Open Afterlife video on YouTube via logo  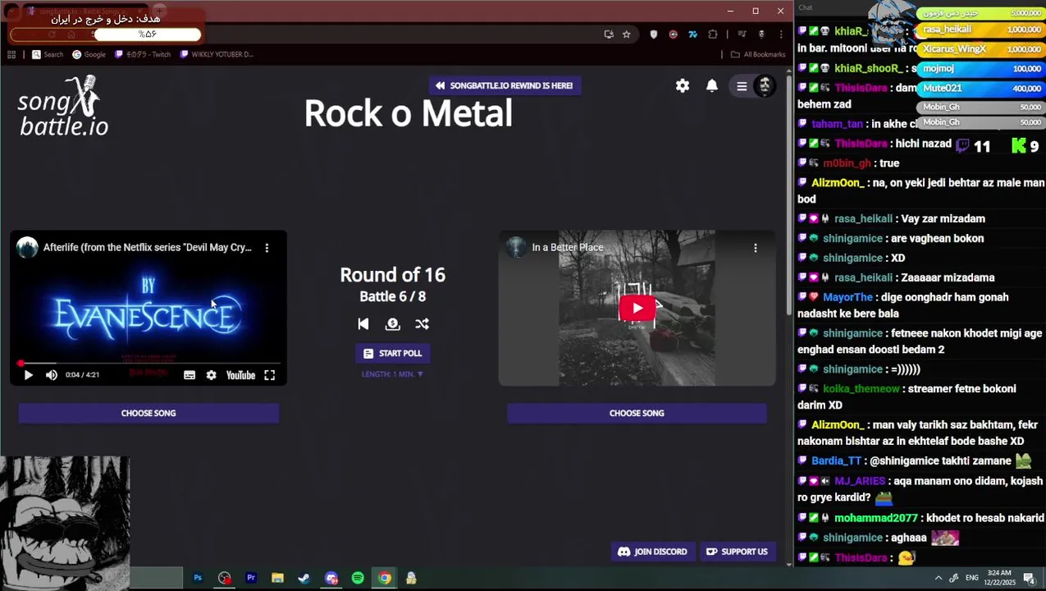240,375
